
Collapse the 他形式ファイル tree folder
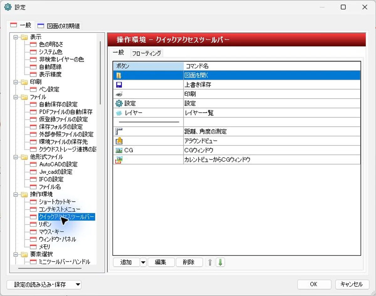pos(16,157)
